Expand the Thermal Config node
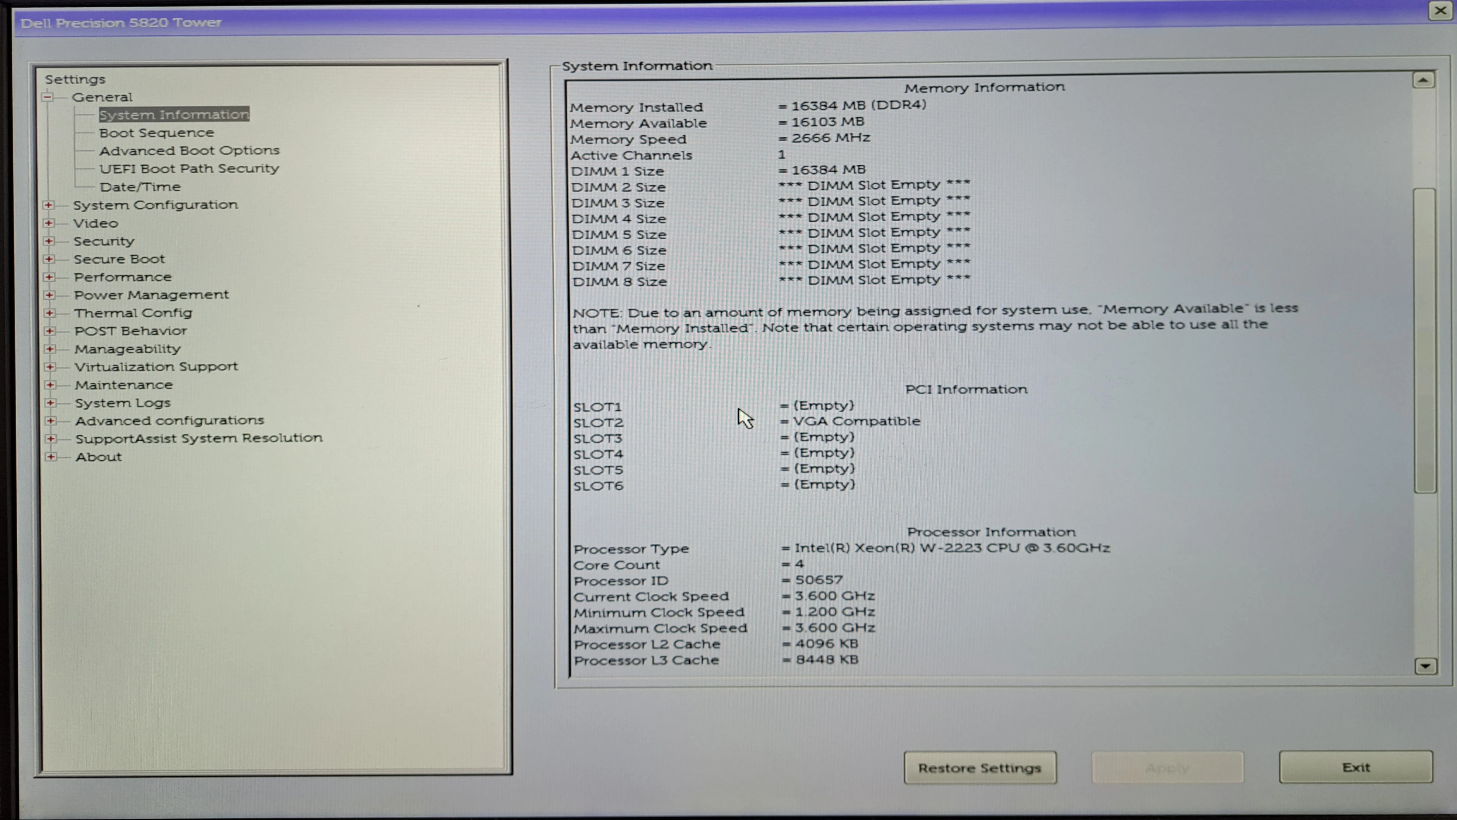This screenshot has width=1457, height=820. coord(49,313)
